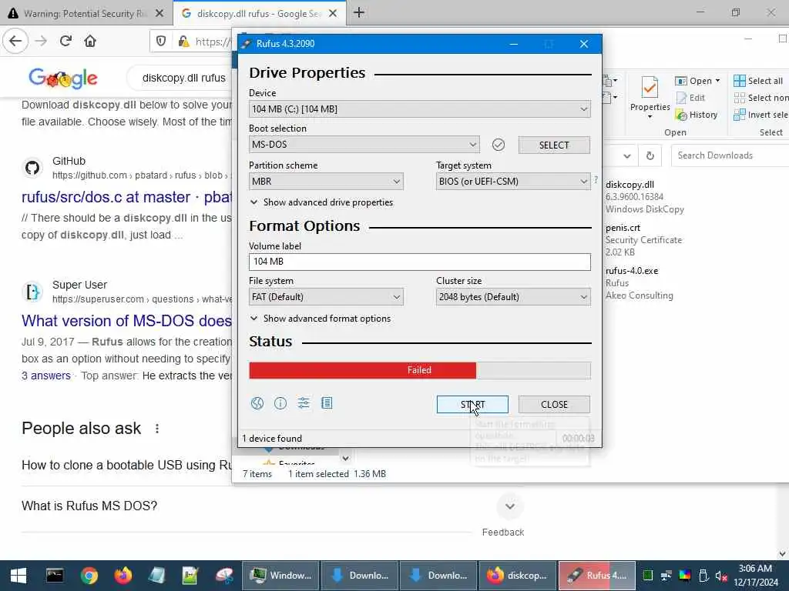Open 'What version of MS-DOS does' result
The width and height of the screenshot is (789, 591).
[x=126, y=321]
